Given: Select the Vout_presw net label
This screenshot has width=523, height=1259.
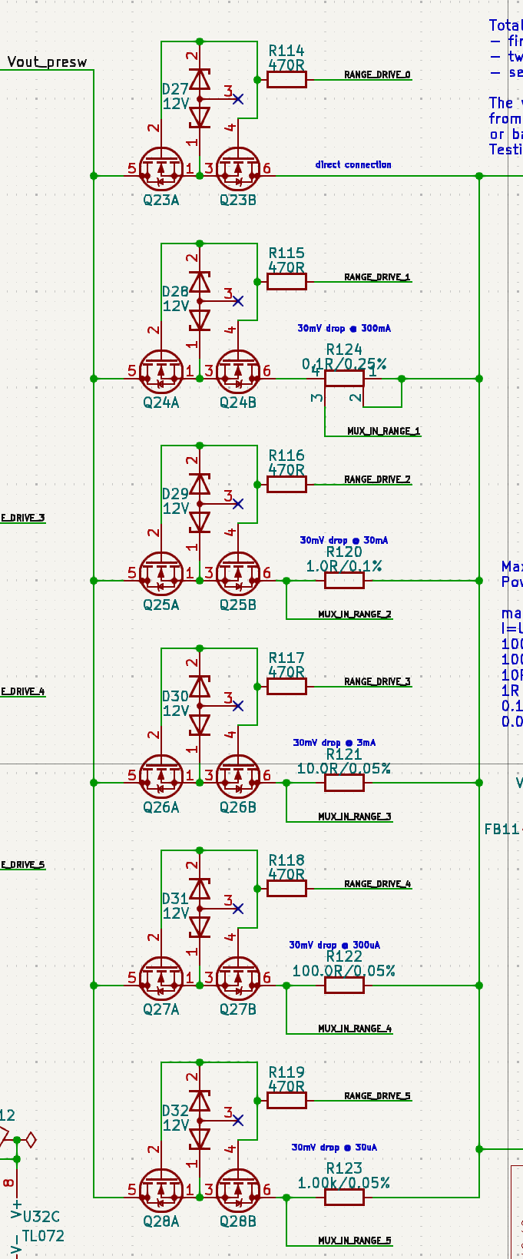Looking at the screenshot, I should pyautogui.click(x=47, y=62).
